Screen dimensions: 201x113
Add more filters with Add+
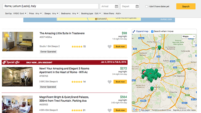pyautogui.click(x=118, y=13)
